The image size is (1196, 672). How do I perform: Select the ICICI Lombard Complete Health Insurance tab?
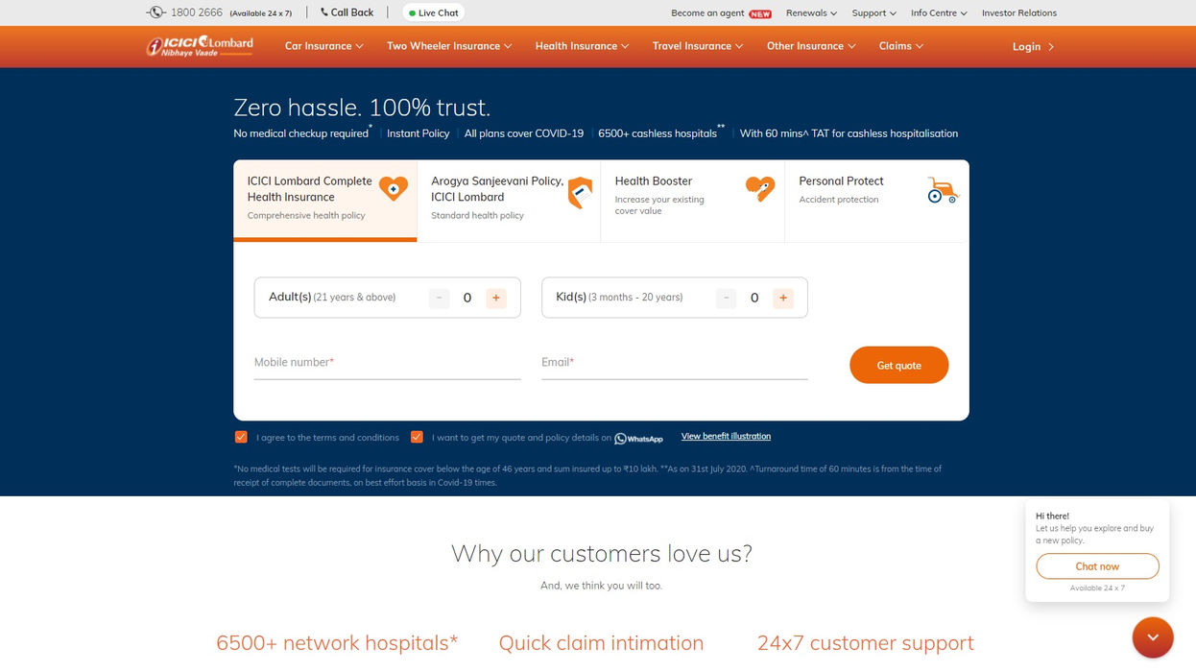[325, 201]
